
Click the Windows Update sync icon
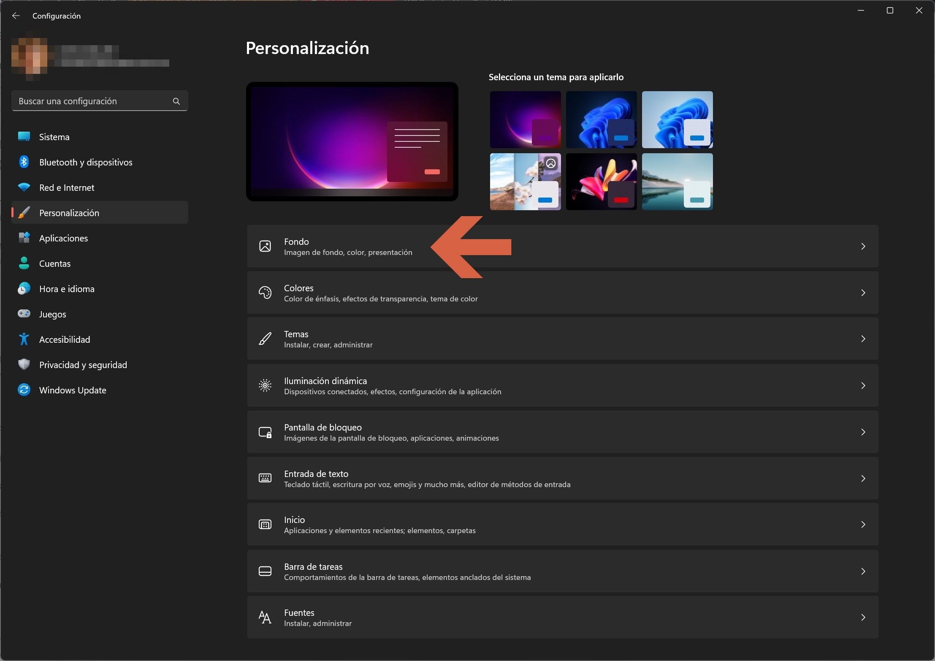pyautogui.click(x=24, y=390)
